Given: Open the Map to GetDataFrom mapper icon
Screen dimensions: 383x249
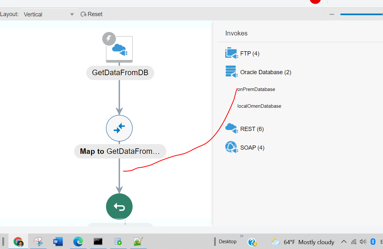Looking at the screenshot, I should pyautogui.click(x=119, y=128).
